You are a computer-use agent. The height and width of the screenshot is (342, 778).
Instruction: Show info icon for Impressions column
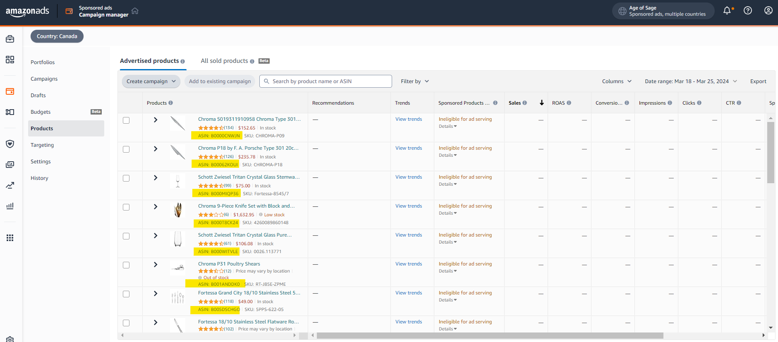click(670, 103)
